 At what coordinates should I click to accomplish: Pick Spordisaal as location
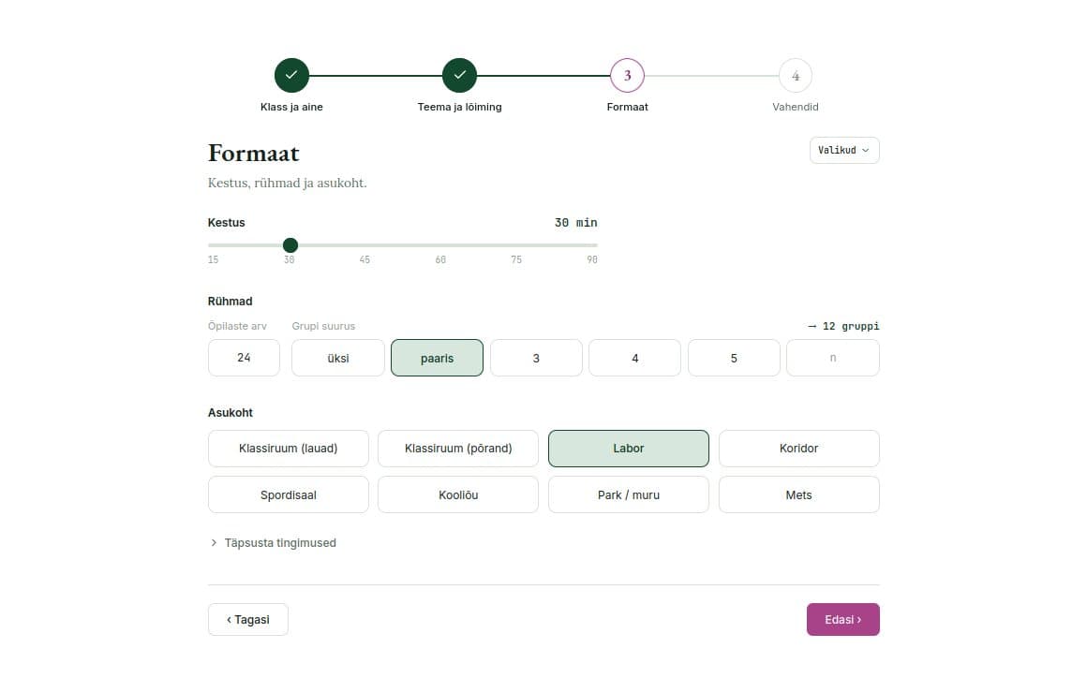pos(289,494)
